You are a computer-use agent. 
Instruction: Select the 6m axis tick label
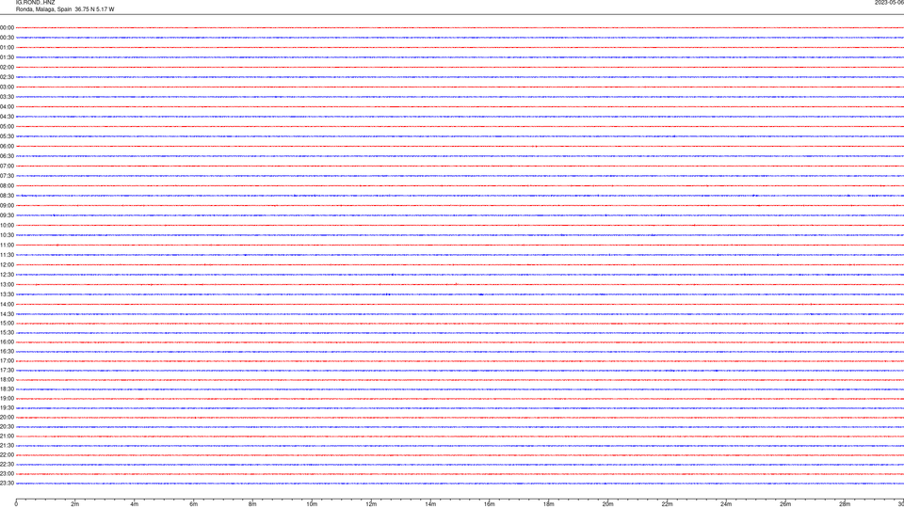tap(194, 504)
